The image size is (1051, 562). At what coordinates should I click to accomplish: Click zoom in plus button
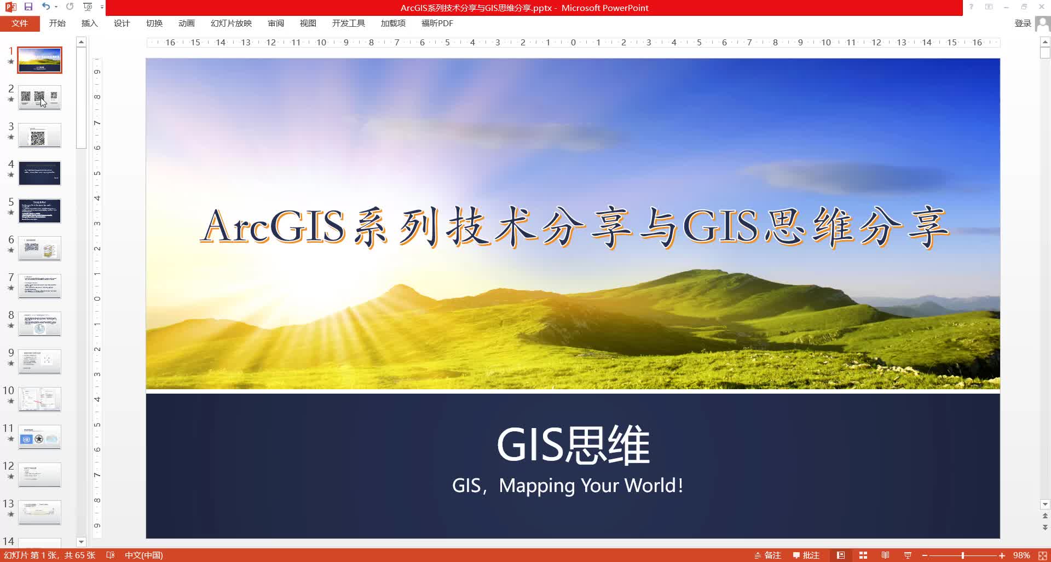[1002, 555]
